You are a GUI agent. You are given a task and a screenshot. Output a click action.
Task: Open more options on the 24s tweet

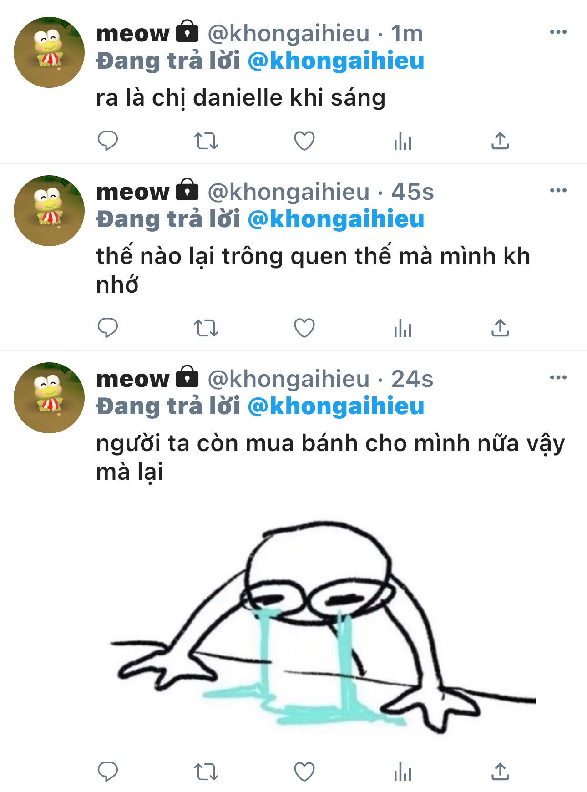click(558, 377)
